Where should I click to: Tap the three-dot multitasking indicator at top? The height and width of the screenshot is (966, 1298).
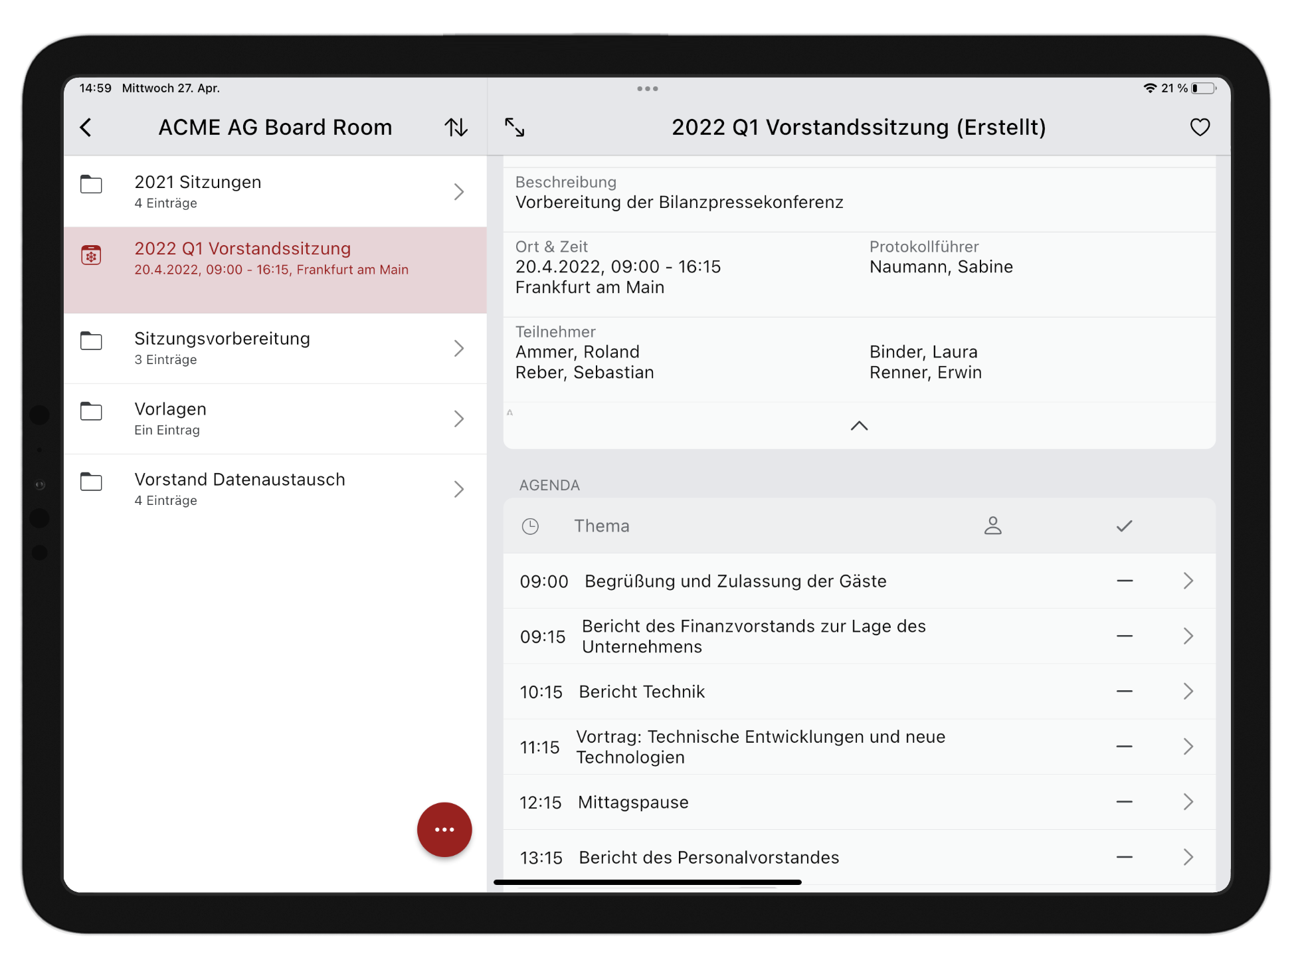[x=647, y=88]
